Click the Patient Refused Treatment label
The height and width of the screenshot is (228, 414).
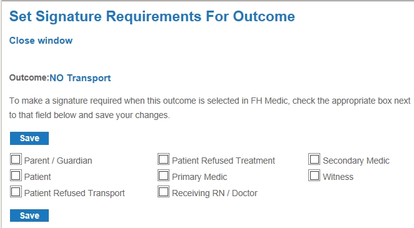[223, 161]
